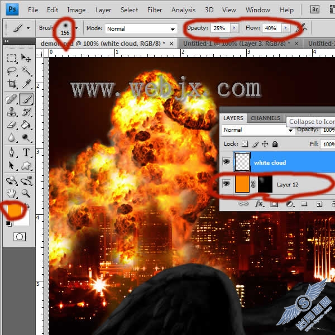Toggle lock image pixels
This screenshot has height=335, width=335.
tap(255, 144)
